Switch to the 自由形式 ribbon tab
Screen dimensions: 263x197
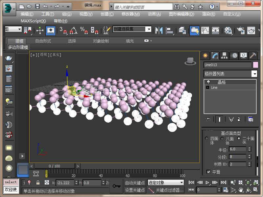(x=43, y=41)
